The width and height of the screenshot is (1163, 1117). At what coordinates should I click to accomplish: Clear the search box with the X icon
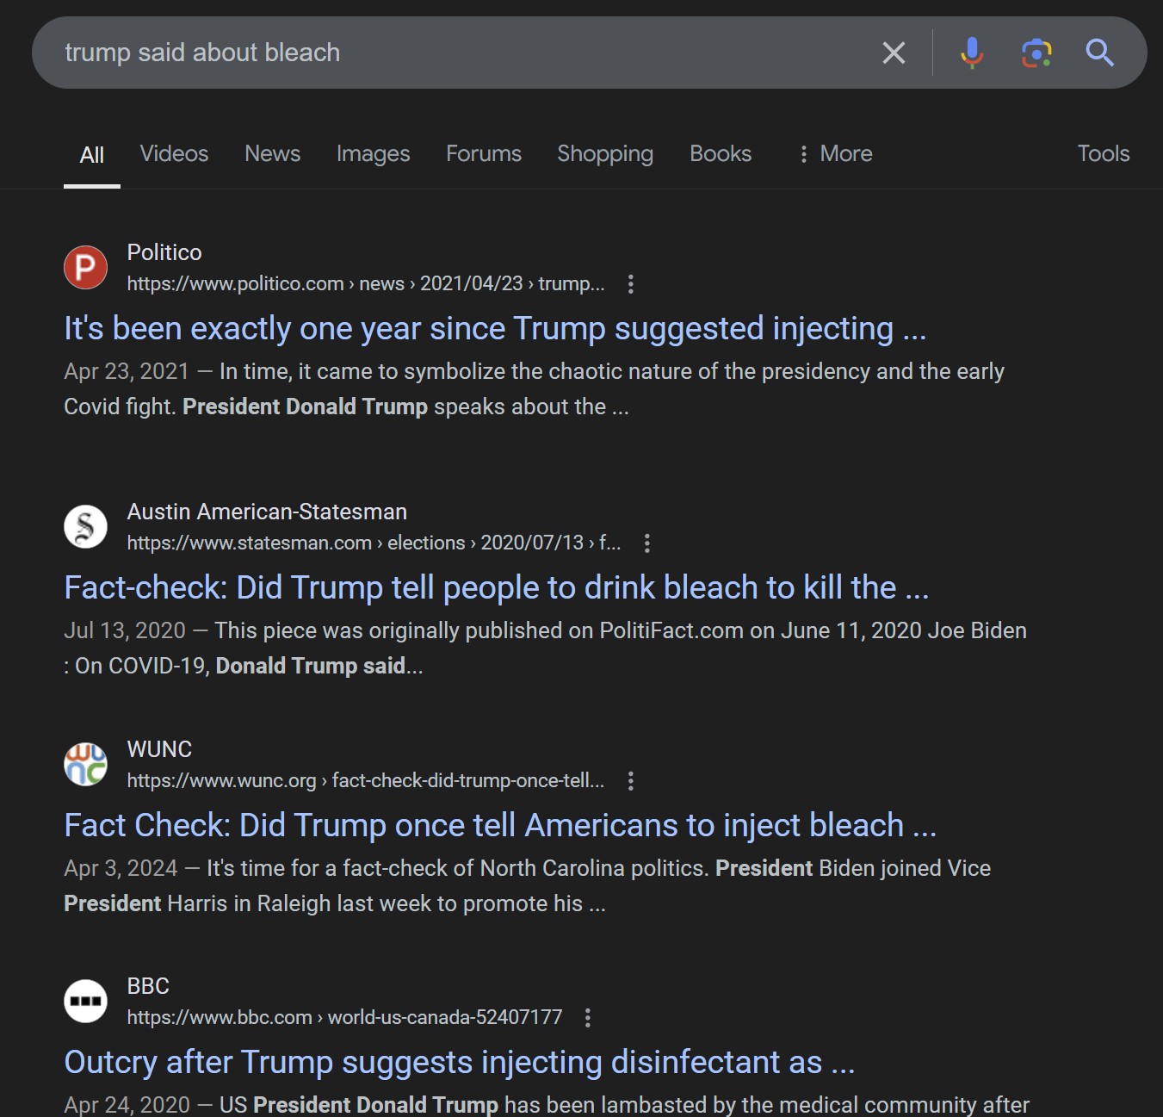[x=894, y=53]
